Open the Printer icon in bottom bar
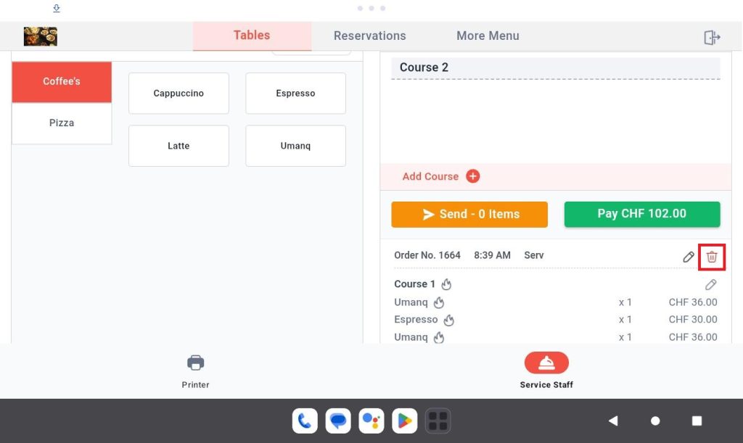Image resolution: width=743 pixels, height=443 pixels. [195, 363]
